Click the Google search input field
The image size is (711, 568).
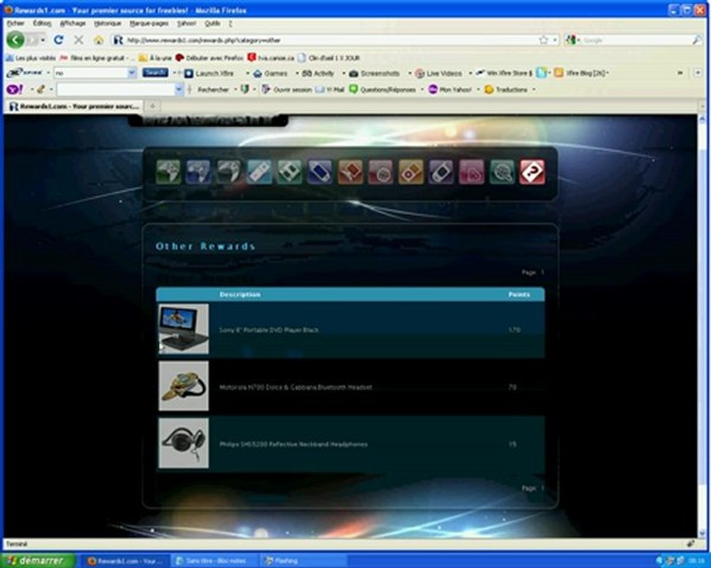[635, 40]
